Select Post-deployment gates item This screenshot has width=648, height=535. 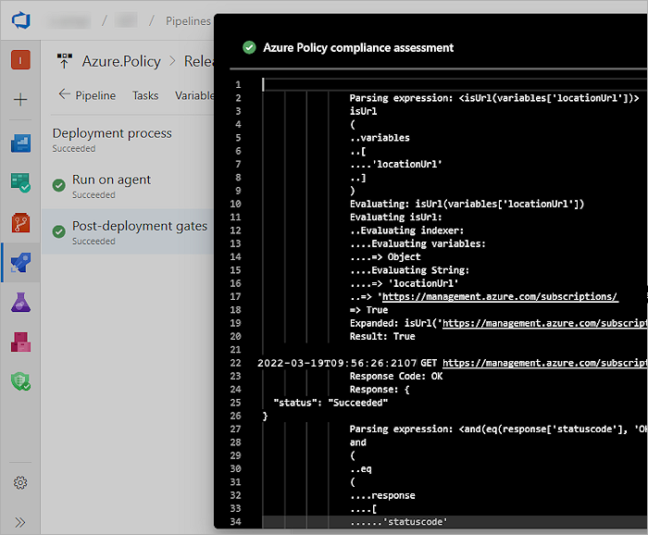coord(139,226)
